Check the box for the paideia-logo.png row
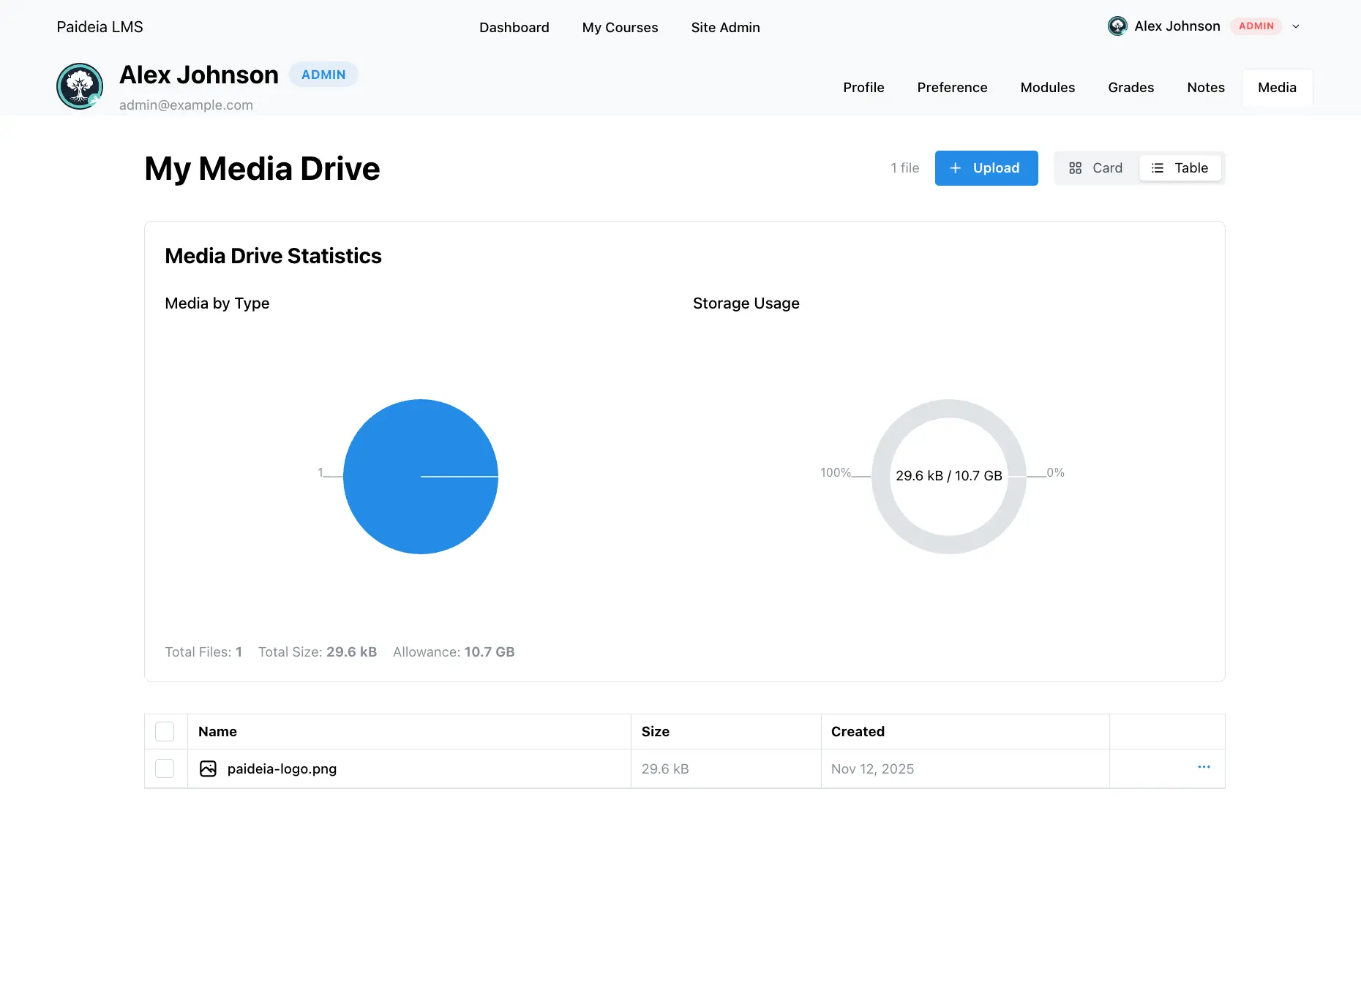The height and width of the screenshot is (990, 1361). [x=165, y=768]
